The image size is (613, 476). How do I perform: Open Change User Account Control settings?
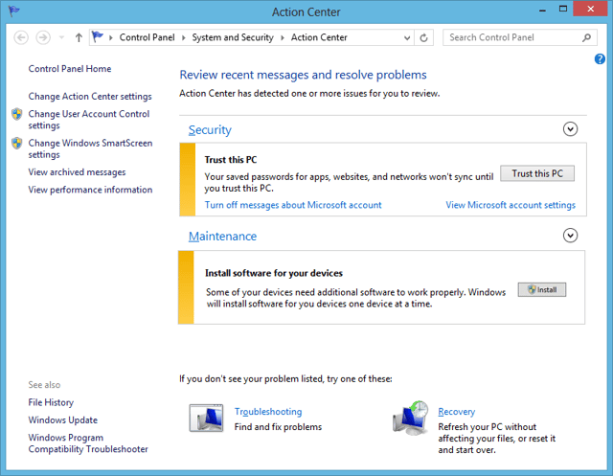(x=89, y=119)
